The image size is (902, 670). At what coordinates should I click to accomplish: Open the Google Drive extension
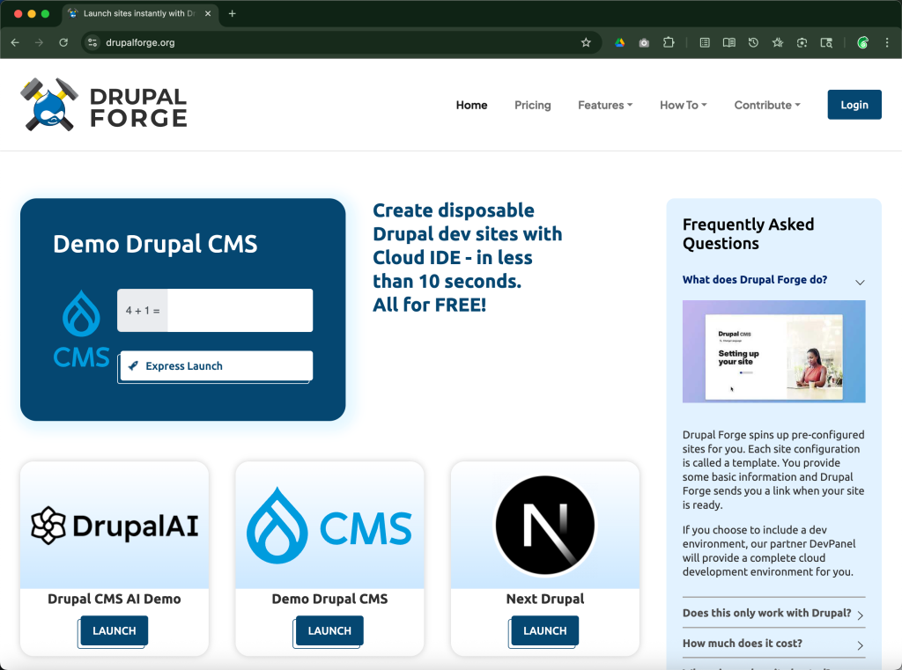pos(620,42)
